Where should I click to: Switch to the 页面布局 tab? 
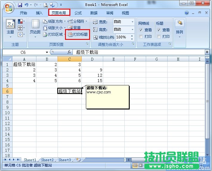point(59,13)
